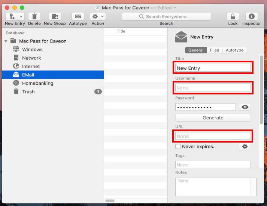The width and height of the screenshot is (267, 206).
Task: Switch to the General tab
Action: click(x=196, y=50)
